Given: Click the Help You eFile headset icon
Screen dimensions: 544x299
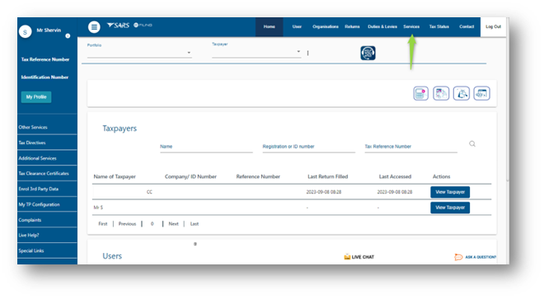Looking at the screenshot, I should 368,53.
